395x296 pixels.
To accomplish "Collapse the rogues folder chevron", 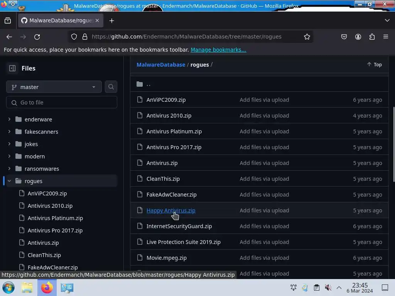I will 9,181.
